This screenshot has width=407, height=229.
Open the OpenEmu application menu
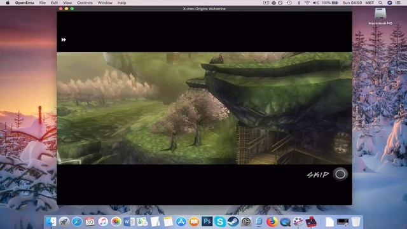point(24,3)
